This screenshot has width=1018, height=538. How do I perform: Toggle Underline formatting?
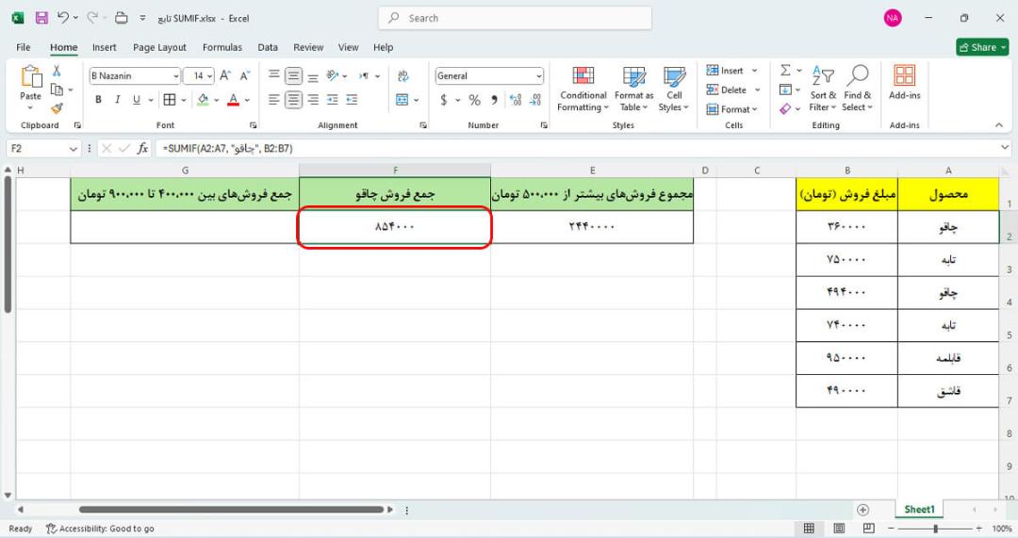tap(137, 99)
